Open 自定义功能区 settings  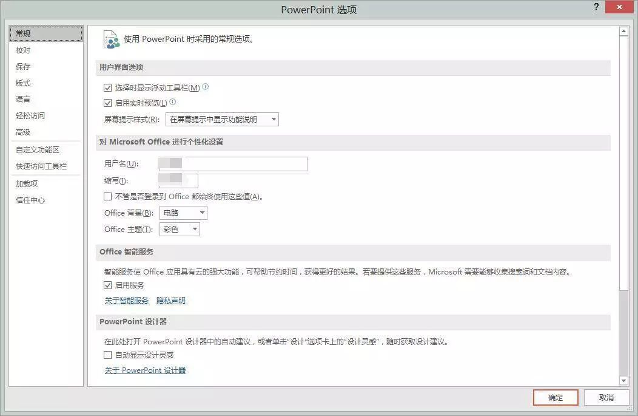(46, 150)
